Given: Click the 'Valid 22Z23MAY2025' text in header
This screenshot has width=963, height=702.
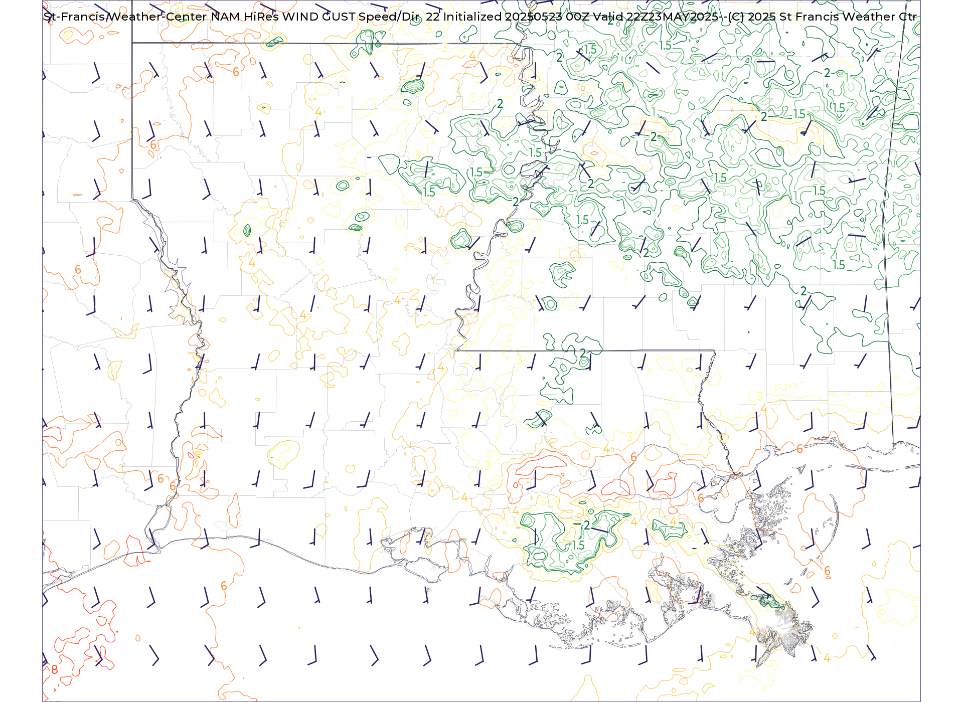Looking at the screenshot, I should (656, 17).
